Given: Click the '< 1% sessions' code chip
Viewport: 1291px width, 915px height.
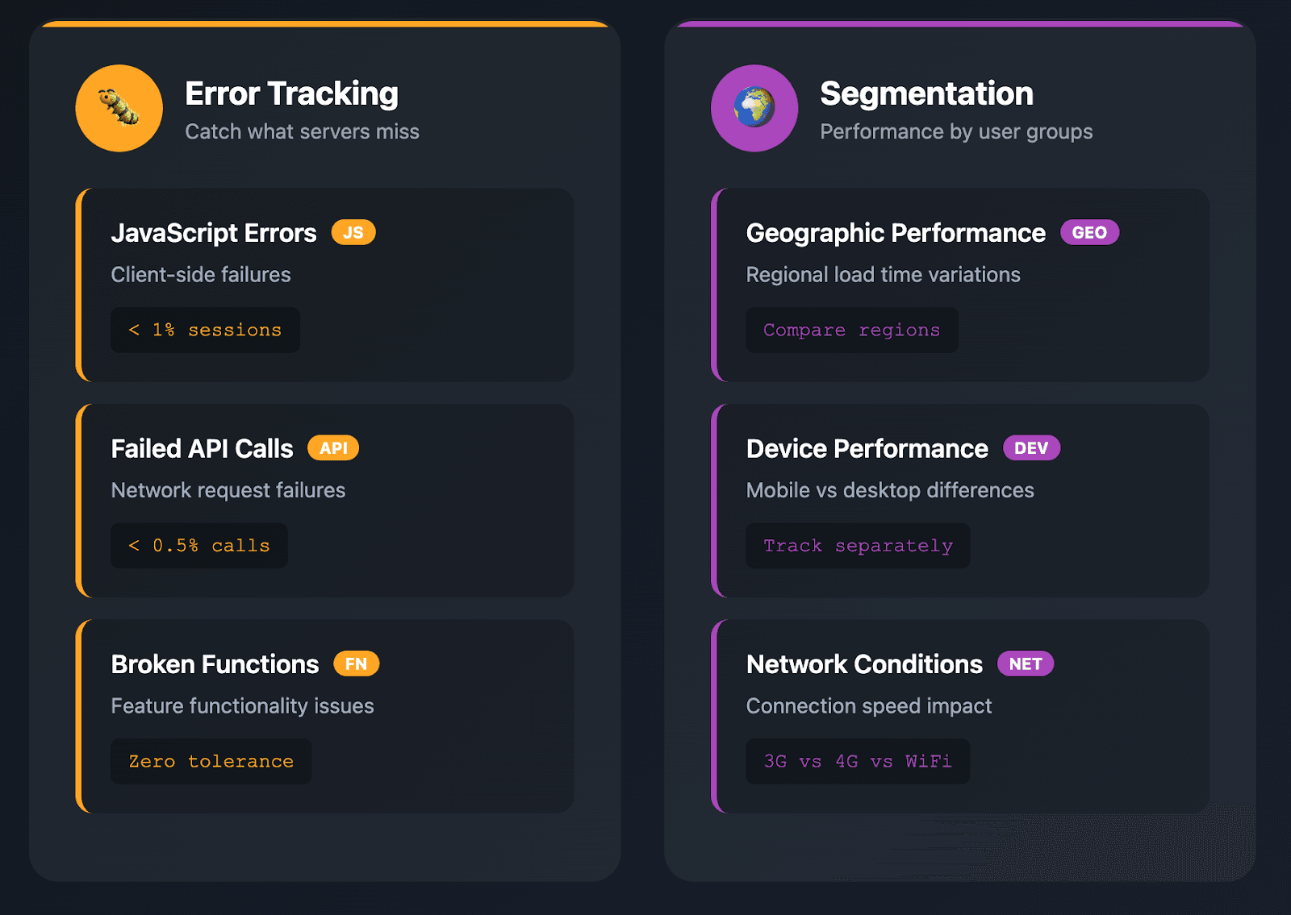Looking at the screenshot, I should [x=205, y=330].
